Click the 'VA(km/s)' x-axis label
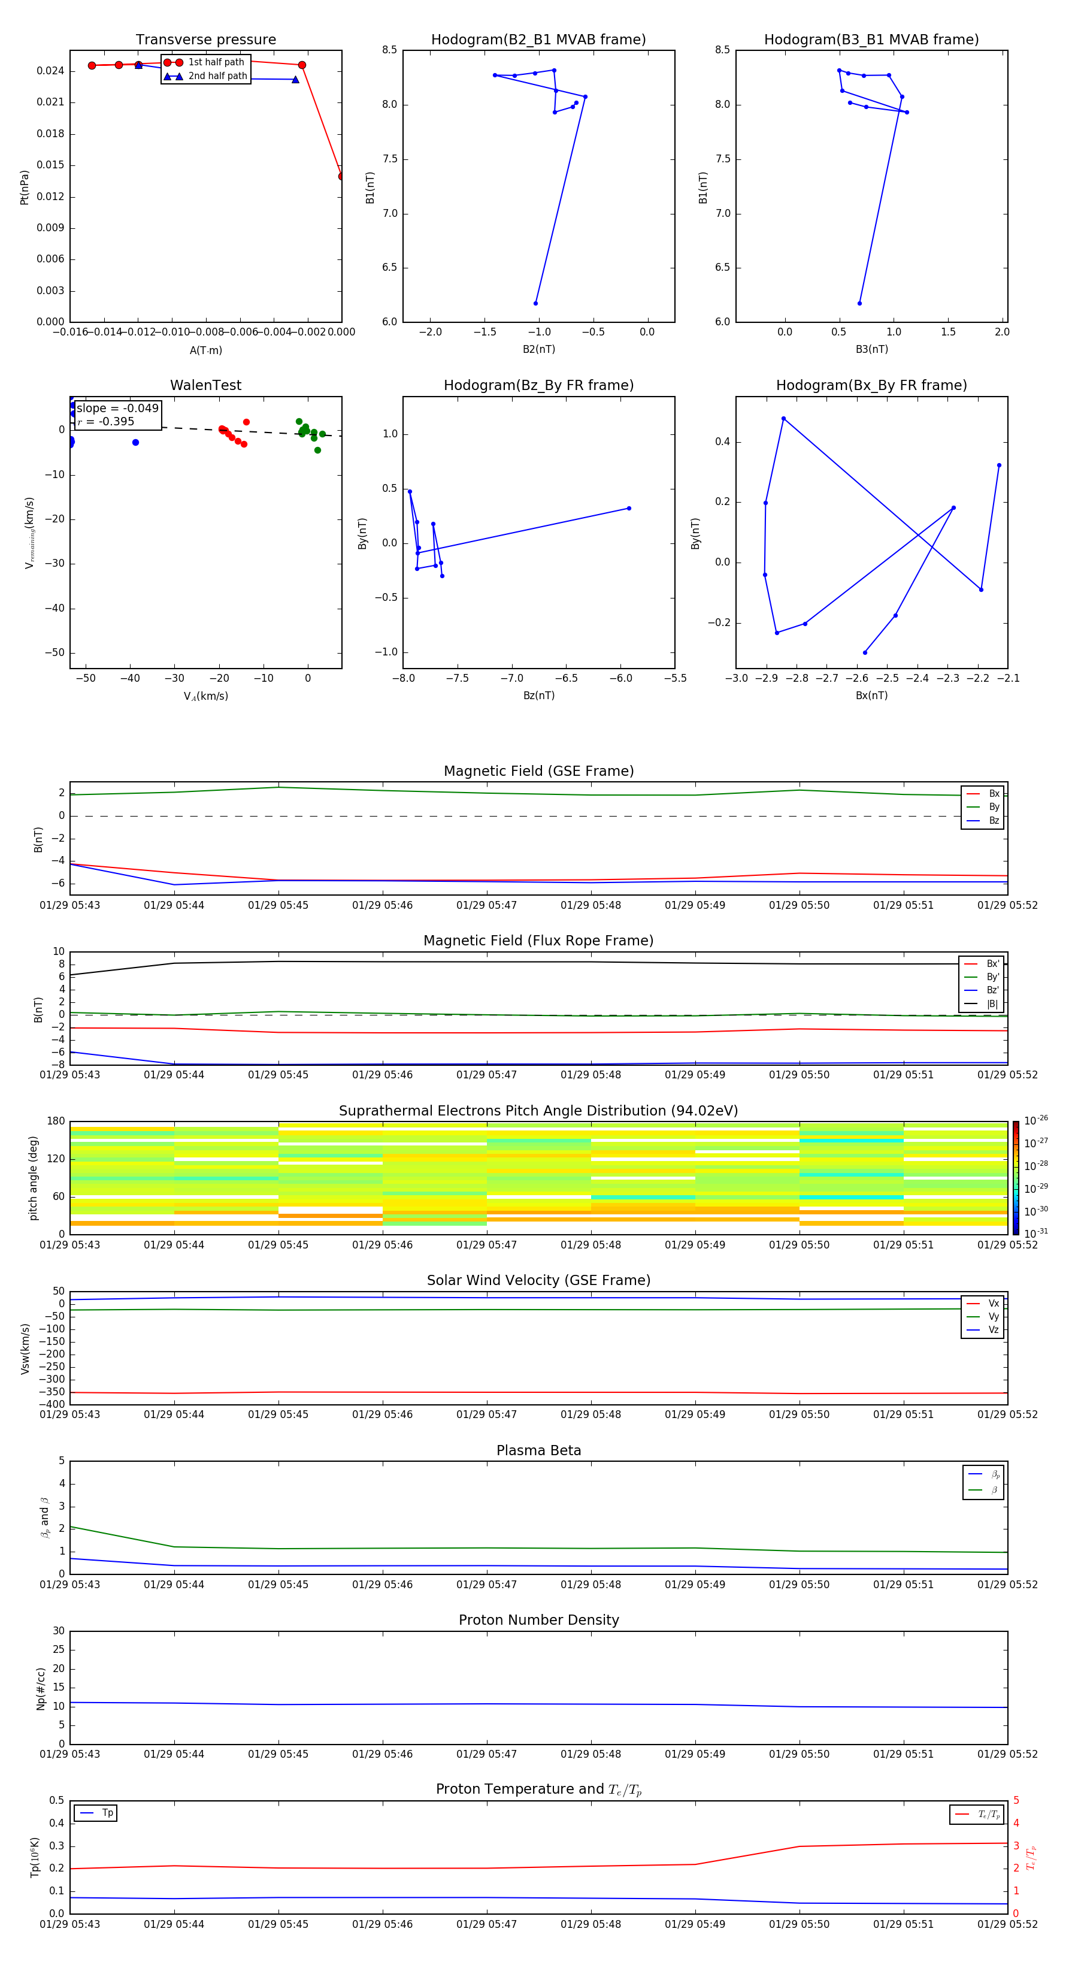 205,696
